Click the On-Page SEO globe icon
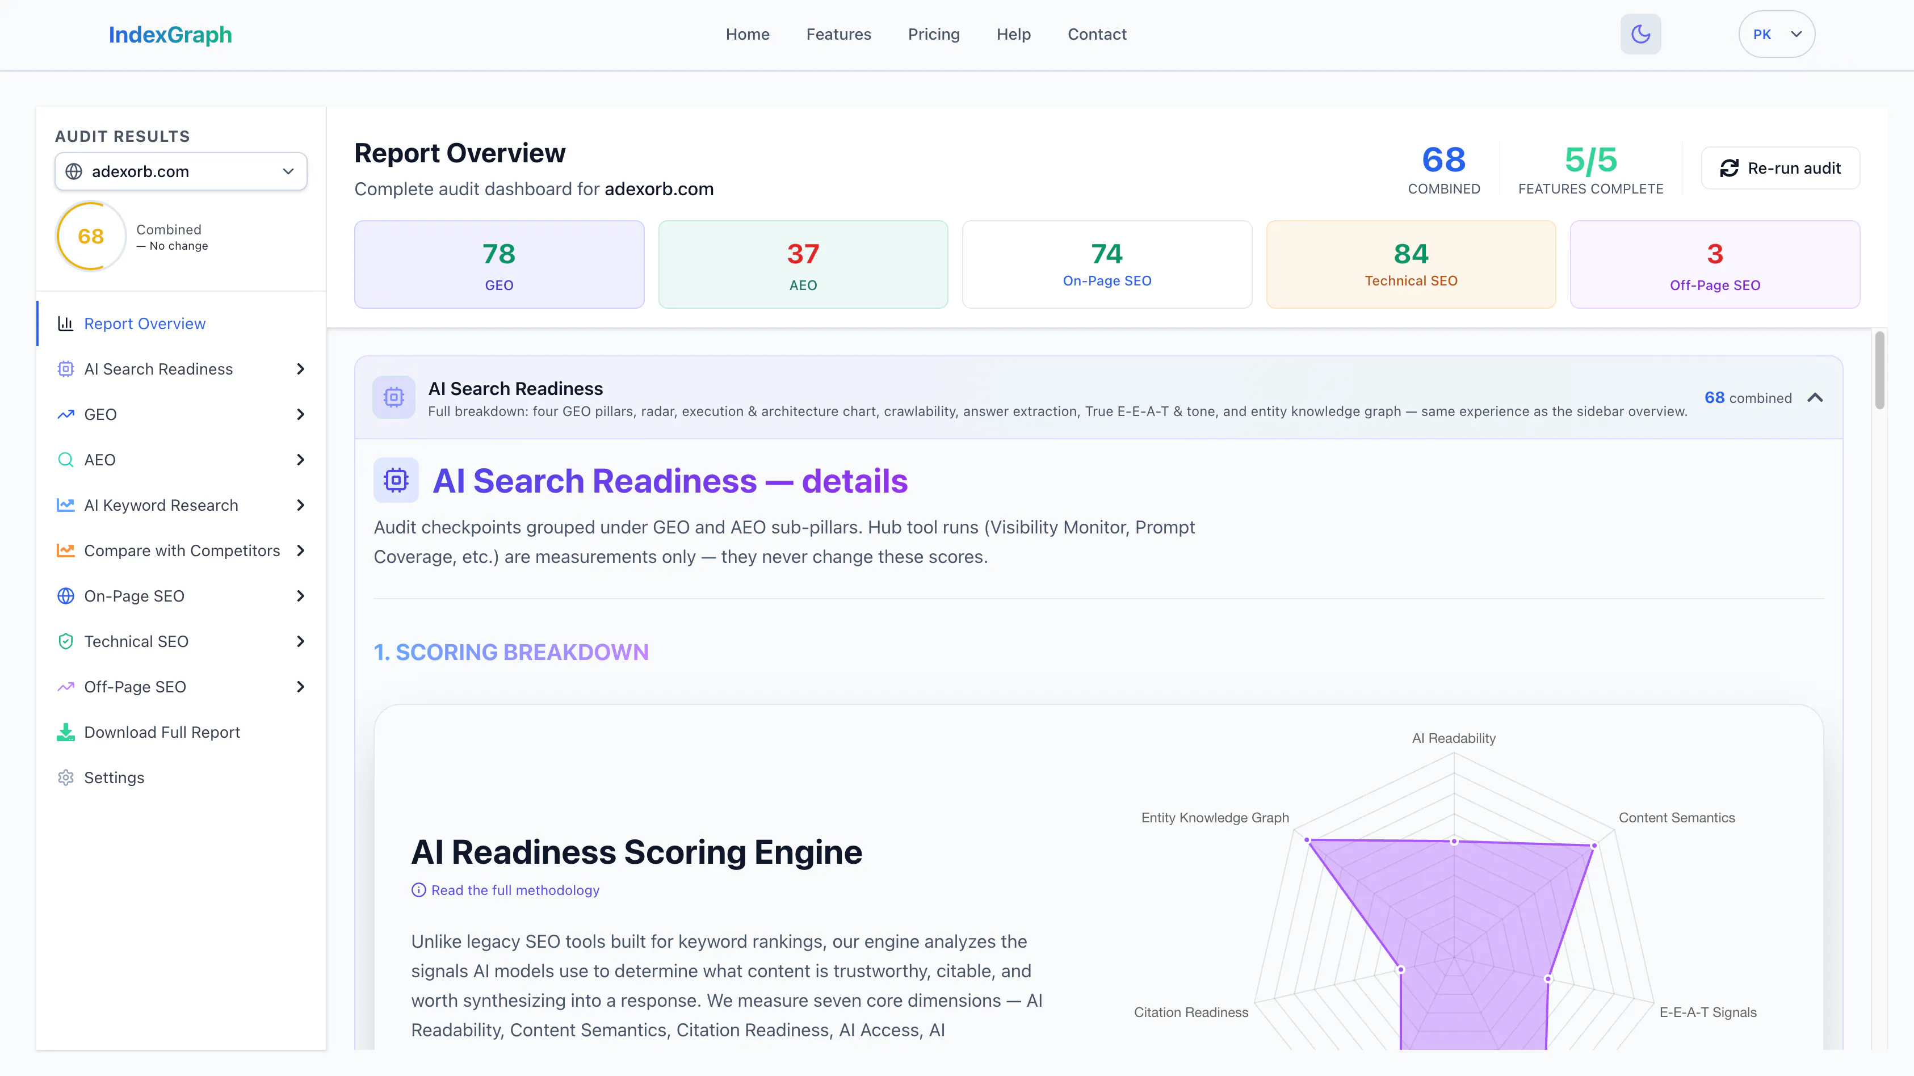 click(x=65, y=596)
